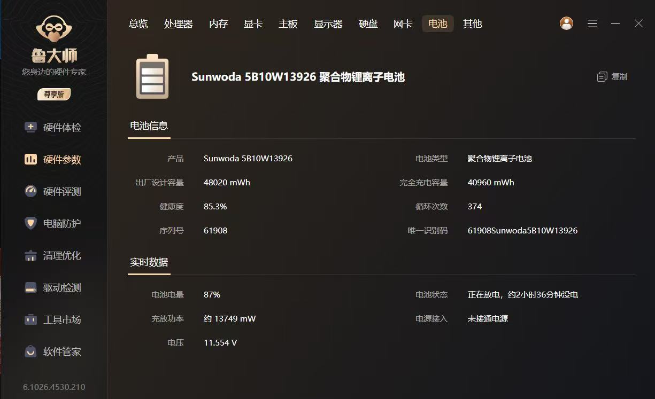655x399 pixels.
Task: Click the 硬件体检 sidebar icon
Action: 31,128
